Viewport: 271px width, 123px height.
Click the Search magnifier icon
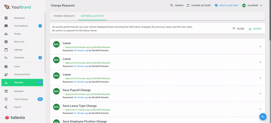pyautogui.click(x=172, y=5)
